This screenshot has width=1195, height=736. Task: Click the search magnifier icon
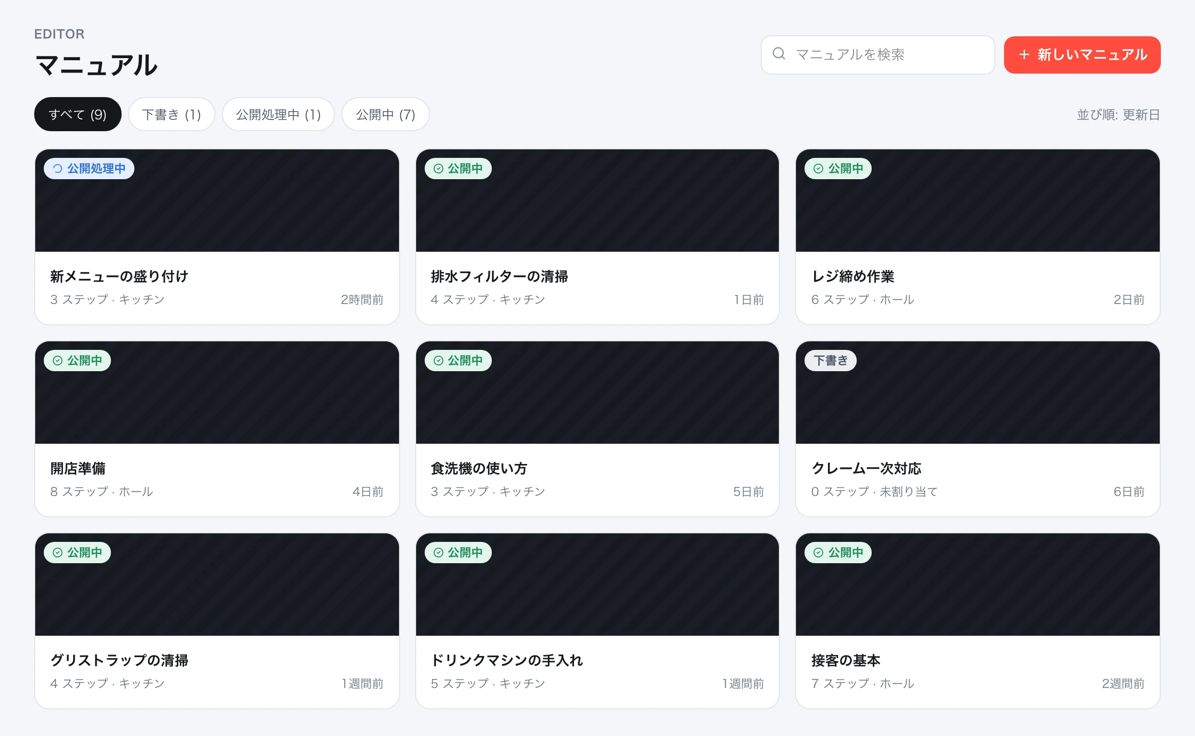click(x=779, y=54)
